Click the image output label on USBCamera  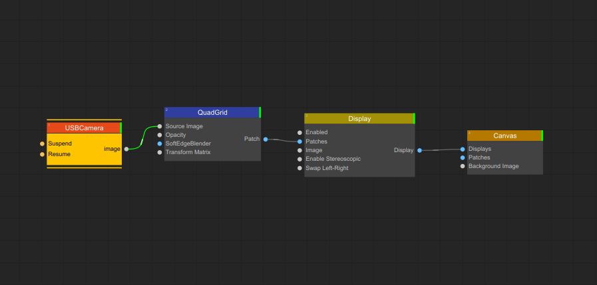112,149
